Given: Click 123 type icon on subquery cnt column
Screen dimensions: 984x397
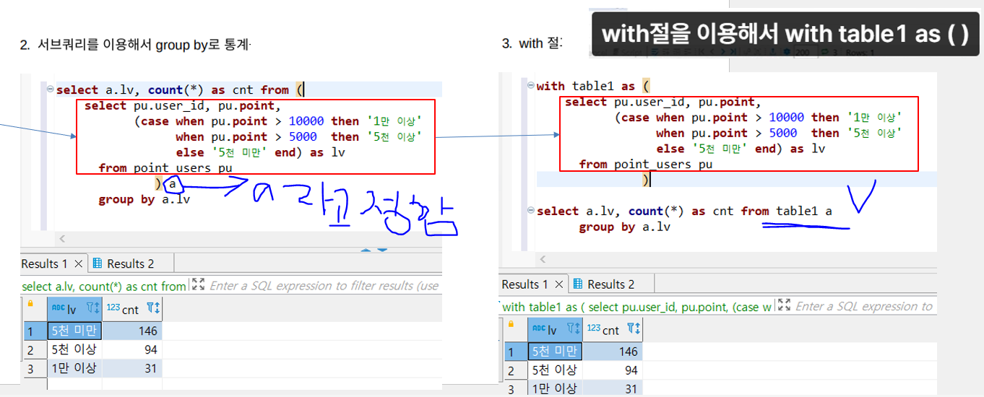Looking at the screenshot, I should click(x=113, y=308).
